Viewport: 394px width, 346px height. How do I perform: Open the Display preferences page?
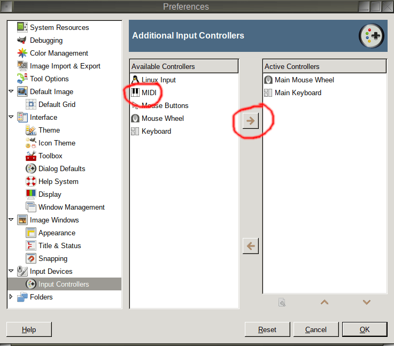click(x=65, y=194)
